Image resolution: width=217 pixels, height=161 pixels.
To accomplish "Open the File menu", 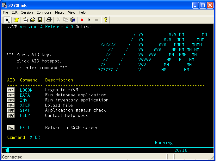I will click(x=5, y=12).
